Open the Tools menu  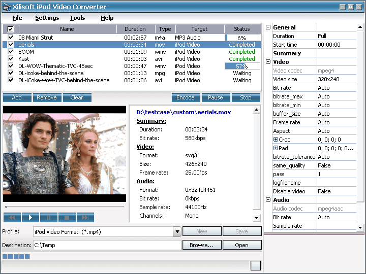[x=77, y=18]
